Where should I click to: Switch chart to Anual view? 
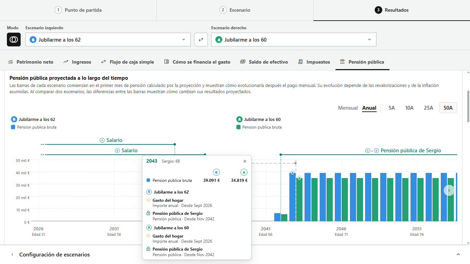369,108
